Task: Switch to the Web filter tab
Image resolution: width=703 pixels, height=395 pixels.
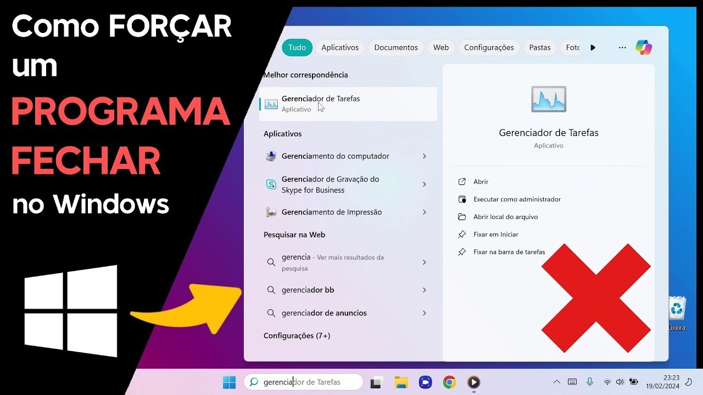Action: click(441, 48)
